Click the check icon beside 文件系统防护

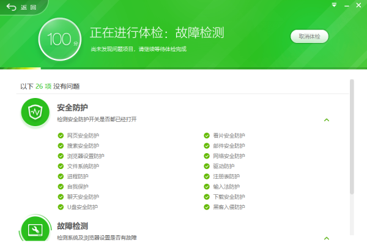[x=61, y=166]
